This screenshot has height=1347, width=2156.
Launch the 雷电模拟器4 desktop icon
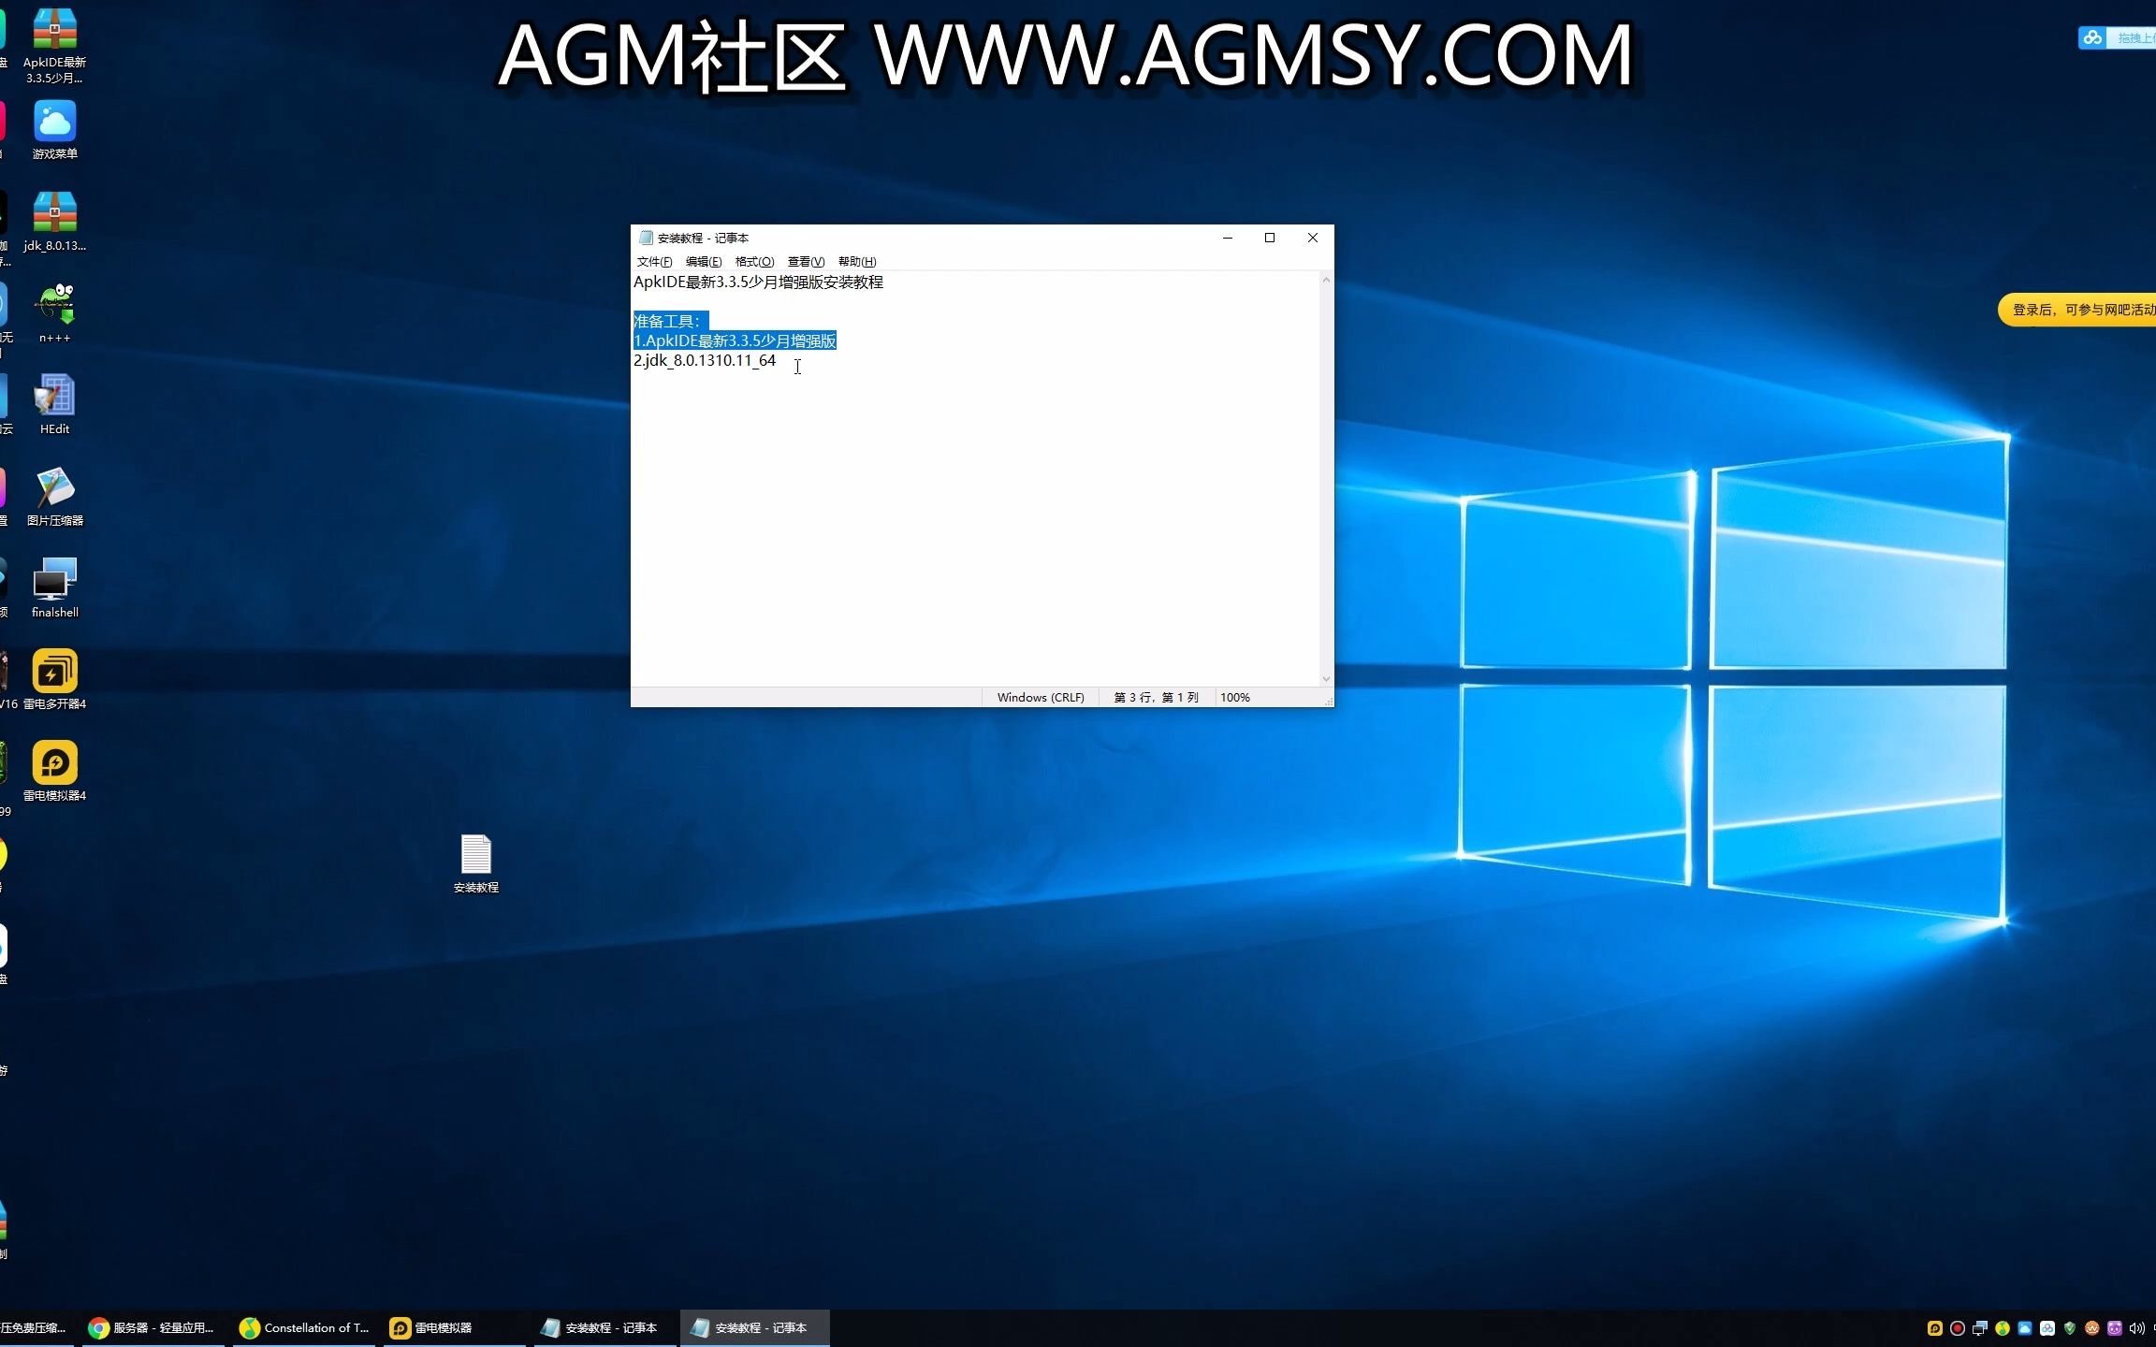pos(54,763)
